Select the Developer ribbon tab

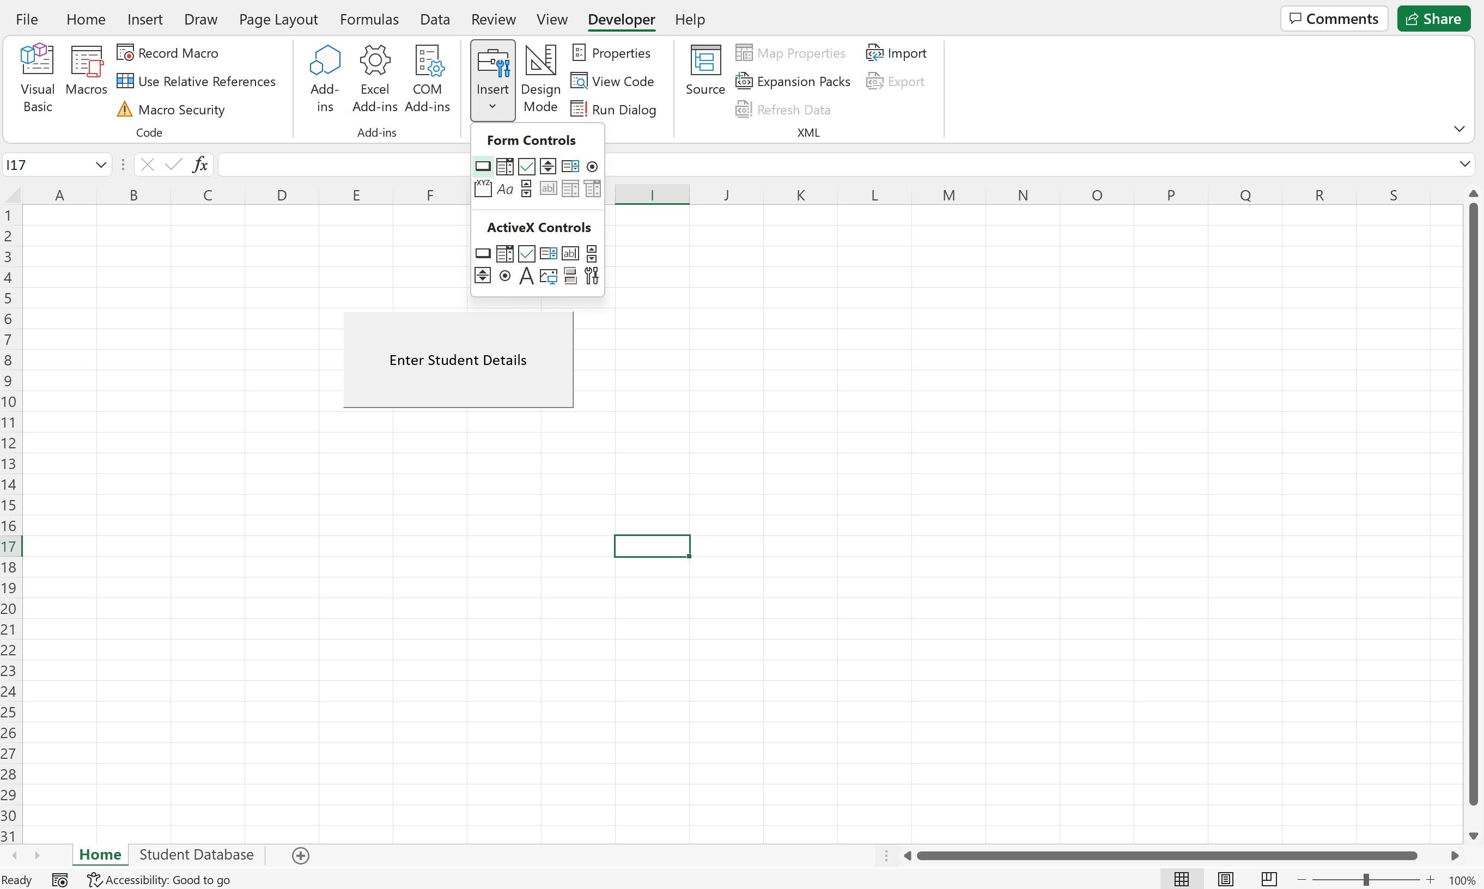coord(622,18)
